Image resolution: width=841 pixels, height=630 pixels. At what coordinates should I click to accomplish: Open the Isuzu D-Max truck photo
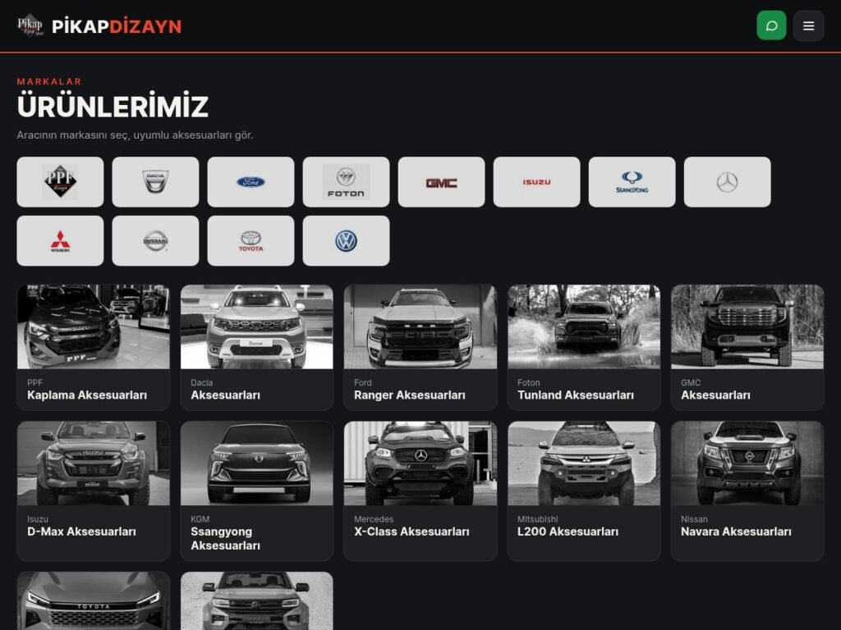[94, 463]
